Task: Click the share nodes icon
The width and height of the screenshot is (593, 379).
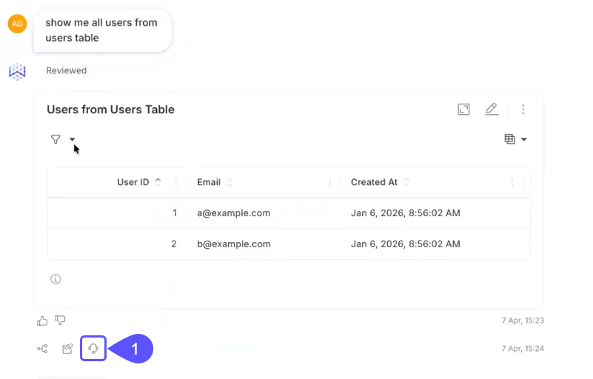Action: tap(42, 349)
